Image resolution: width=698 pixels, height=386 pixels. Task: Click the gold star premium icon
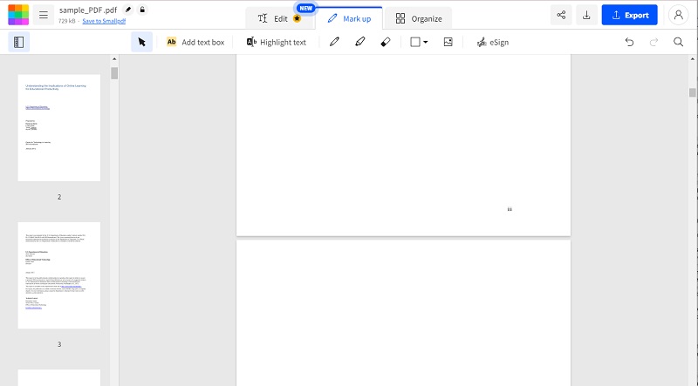[297, 18]
